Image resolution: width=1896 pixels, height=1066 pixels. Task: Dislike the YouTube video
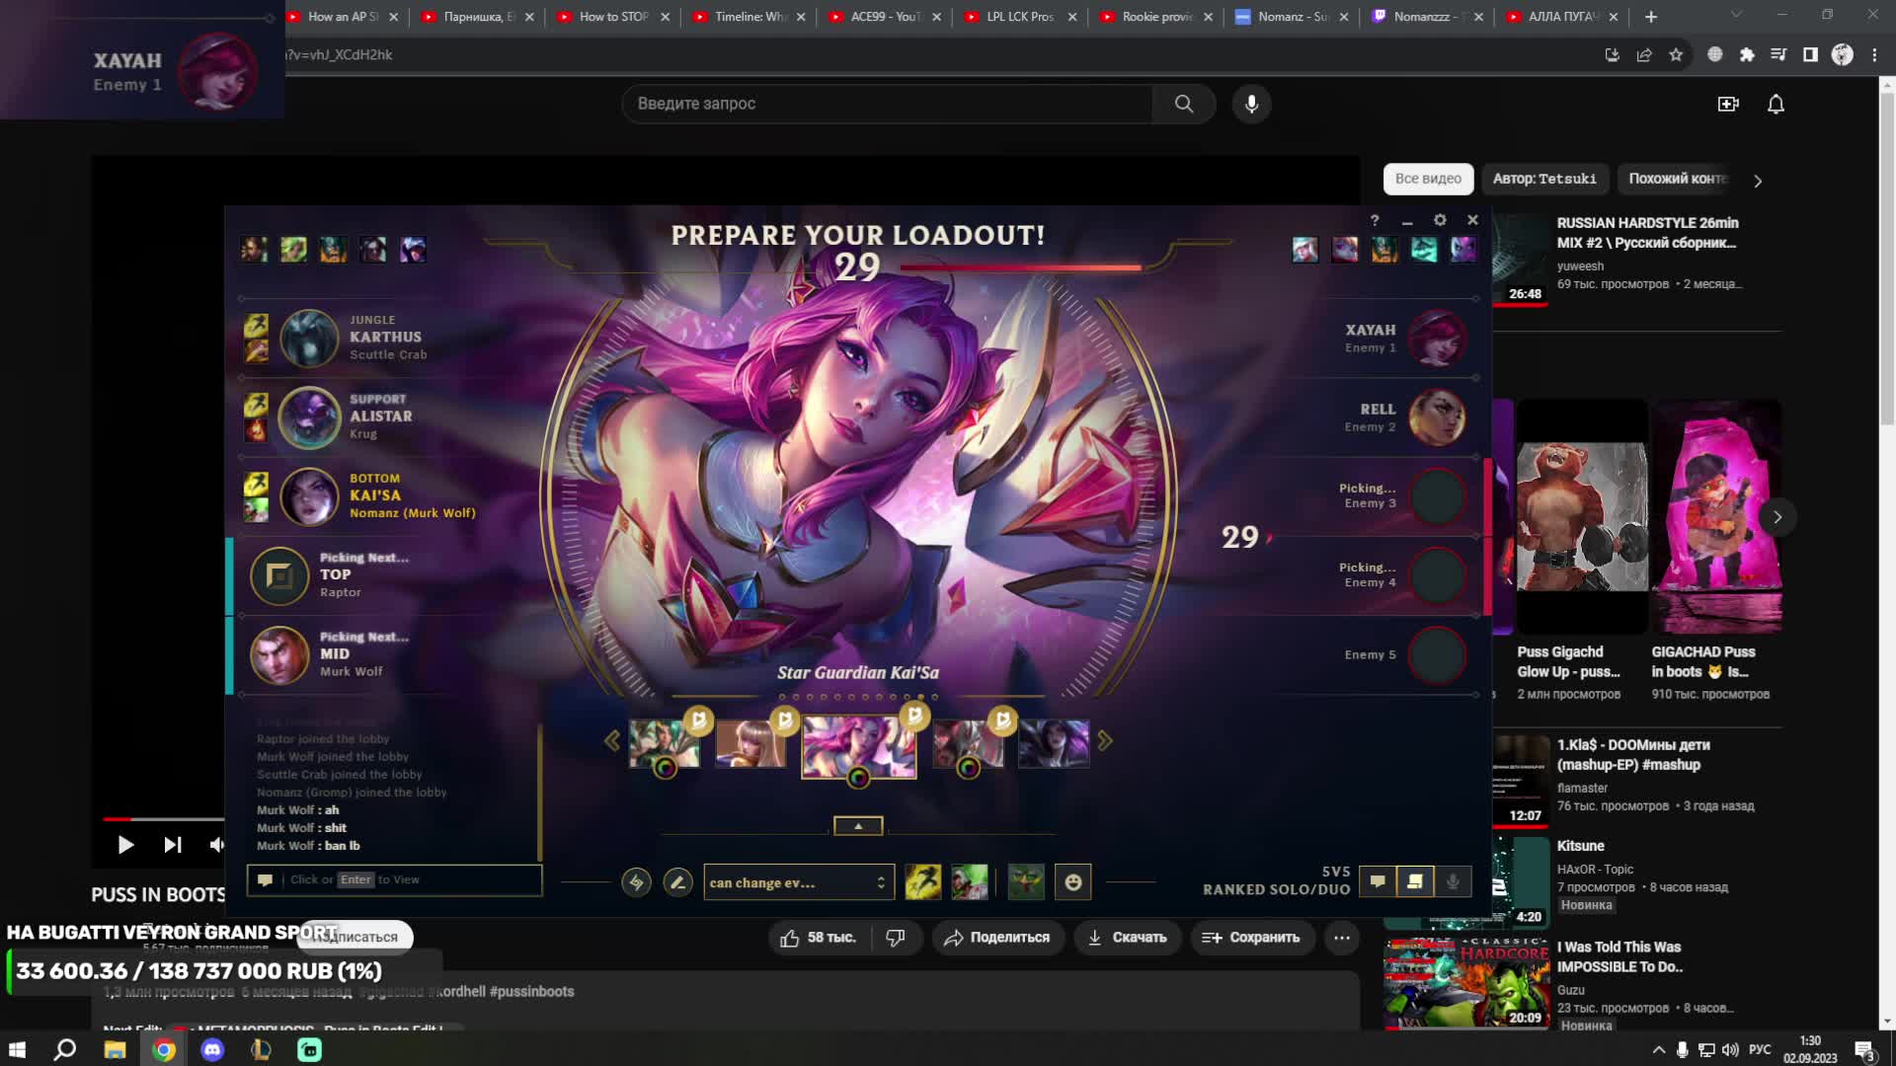pos(896,938)
